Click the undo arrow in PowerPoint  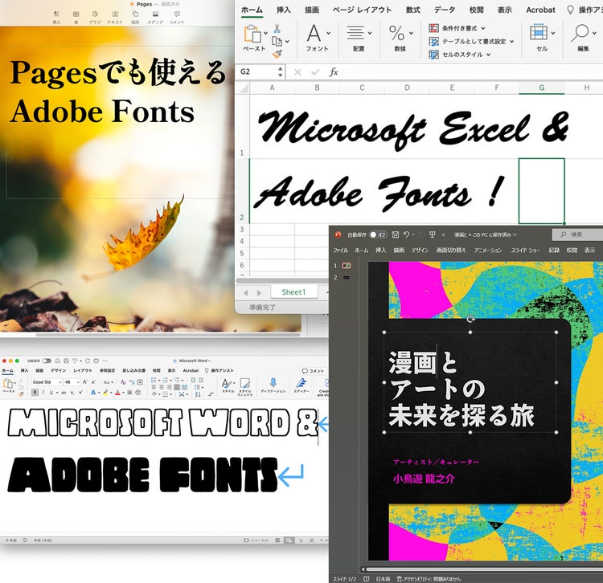click(x=408, y=234)
